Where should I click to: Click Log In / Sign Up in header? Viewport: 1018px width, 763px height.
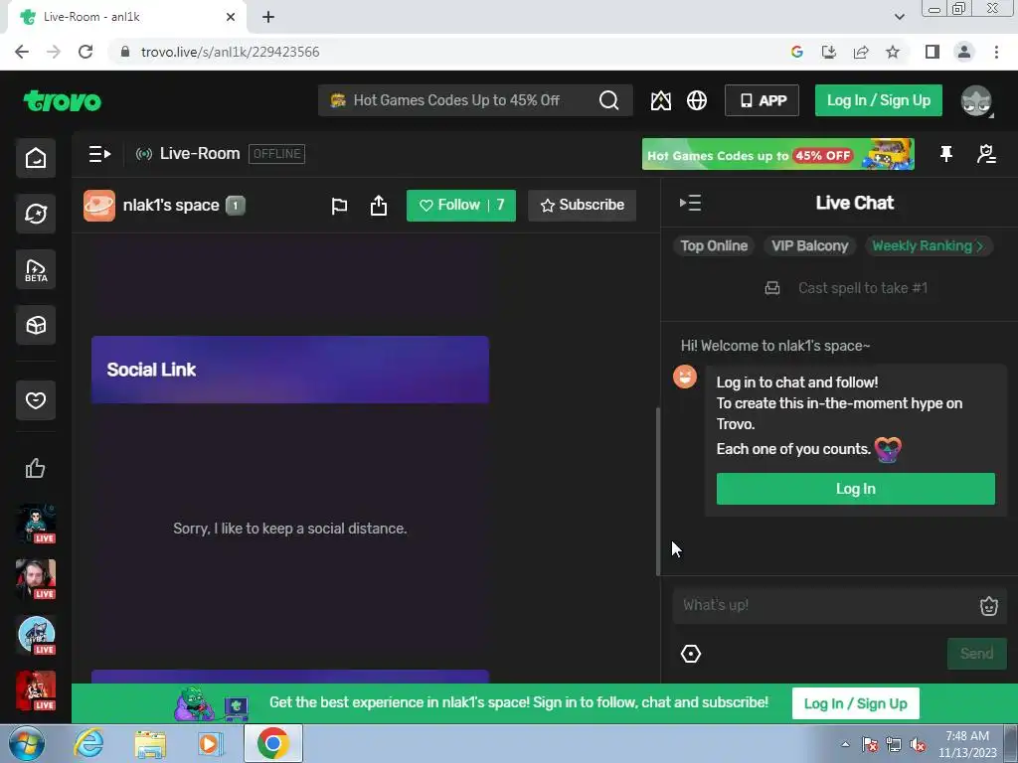tap(879, 100)
